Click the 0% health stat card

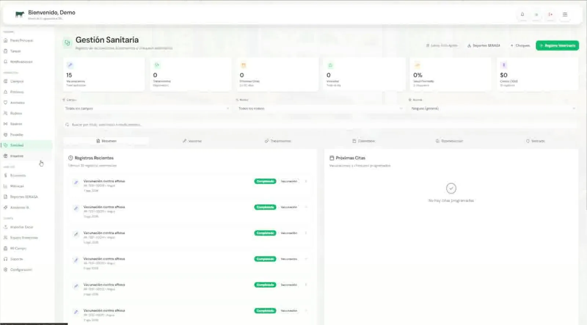tap(451, 74)
